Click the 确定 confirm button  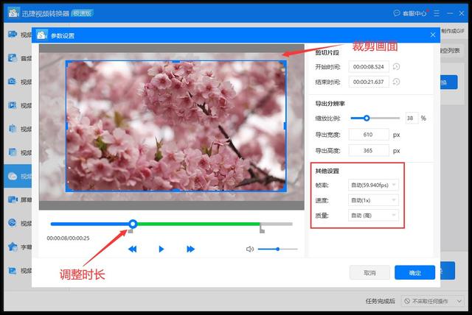[x=414, y=272]
